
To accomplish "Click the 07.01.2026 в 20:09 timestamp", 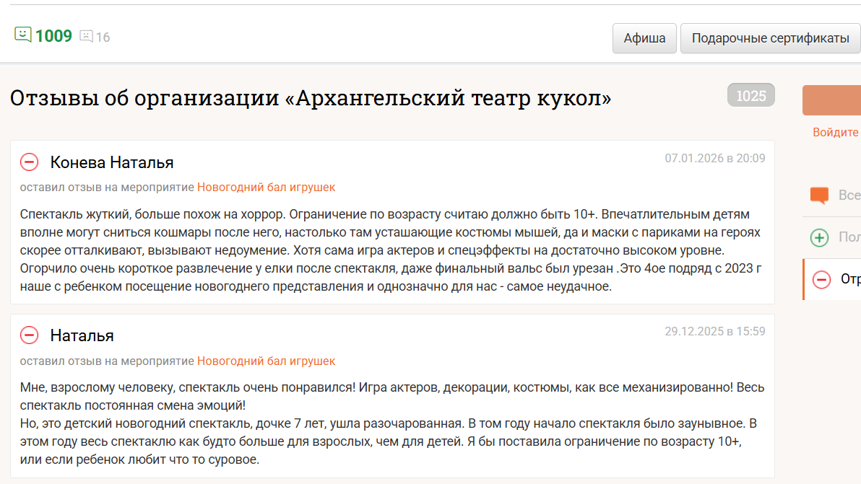I will pyautogui.click(x=714, y=158).
